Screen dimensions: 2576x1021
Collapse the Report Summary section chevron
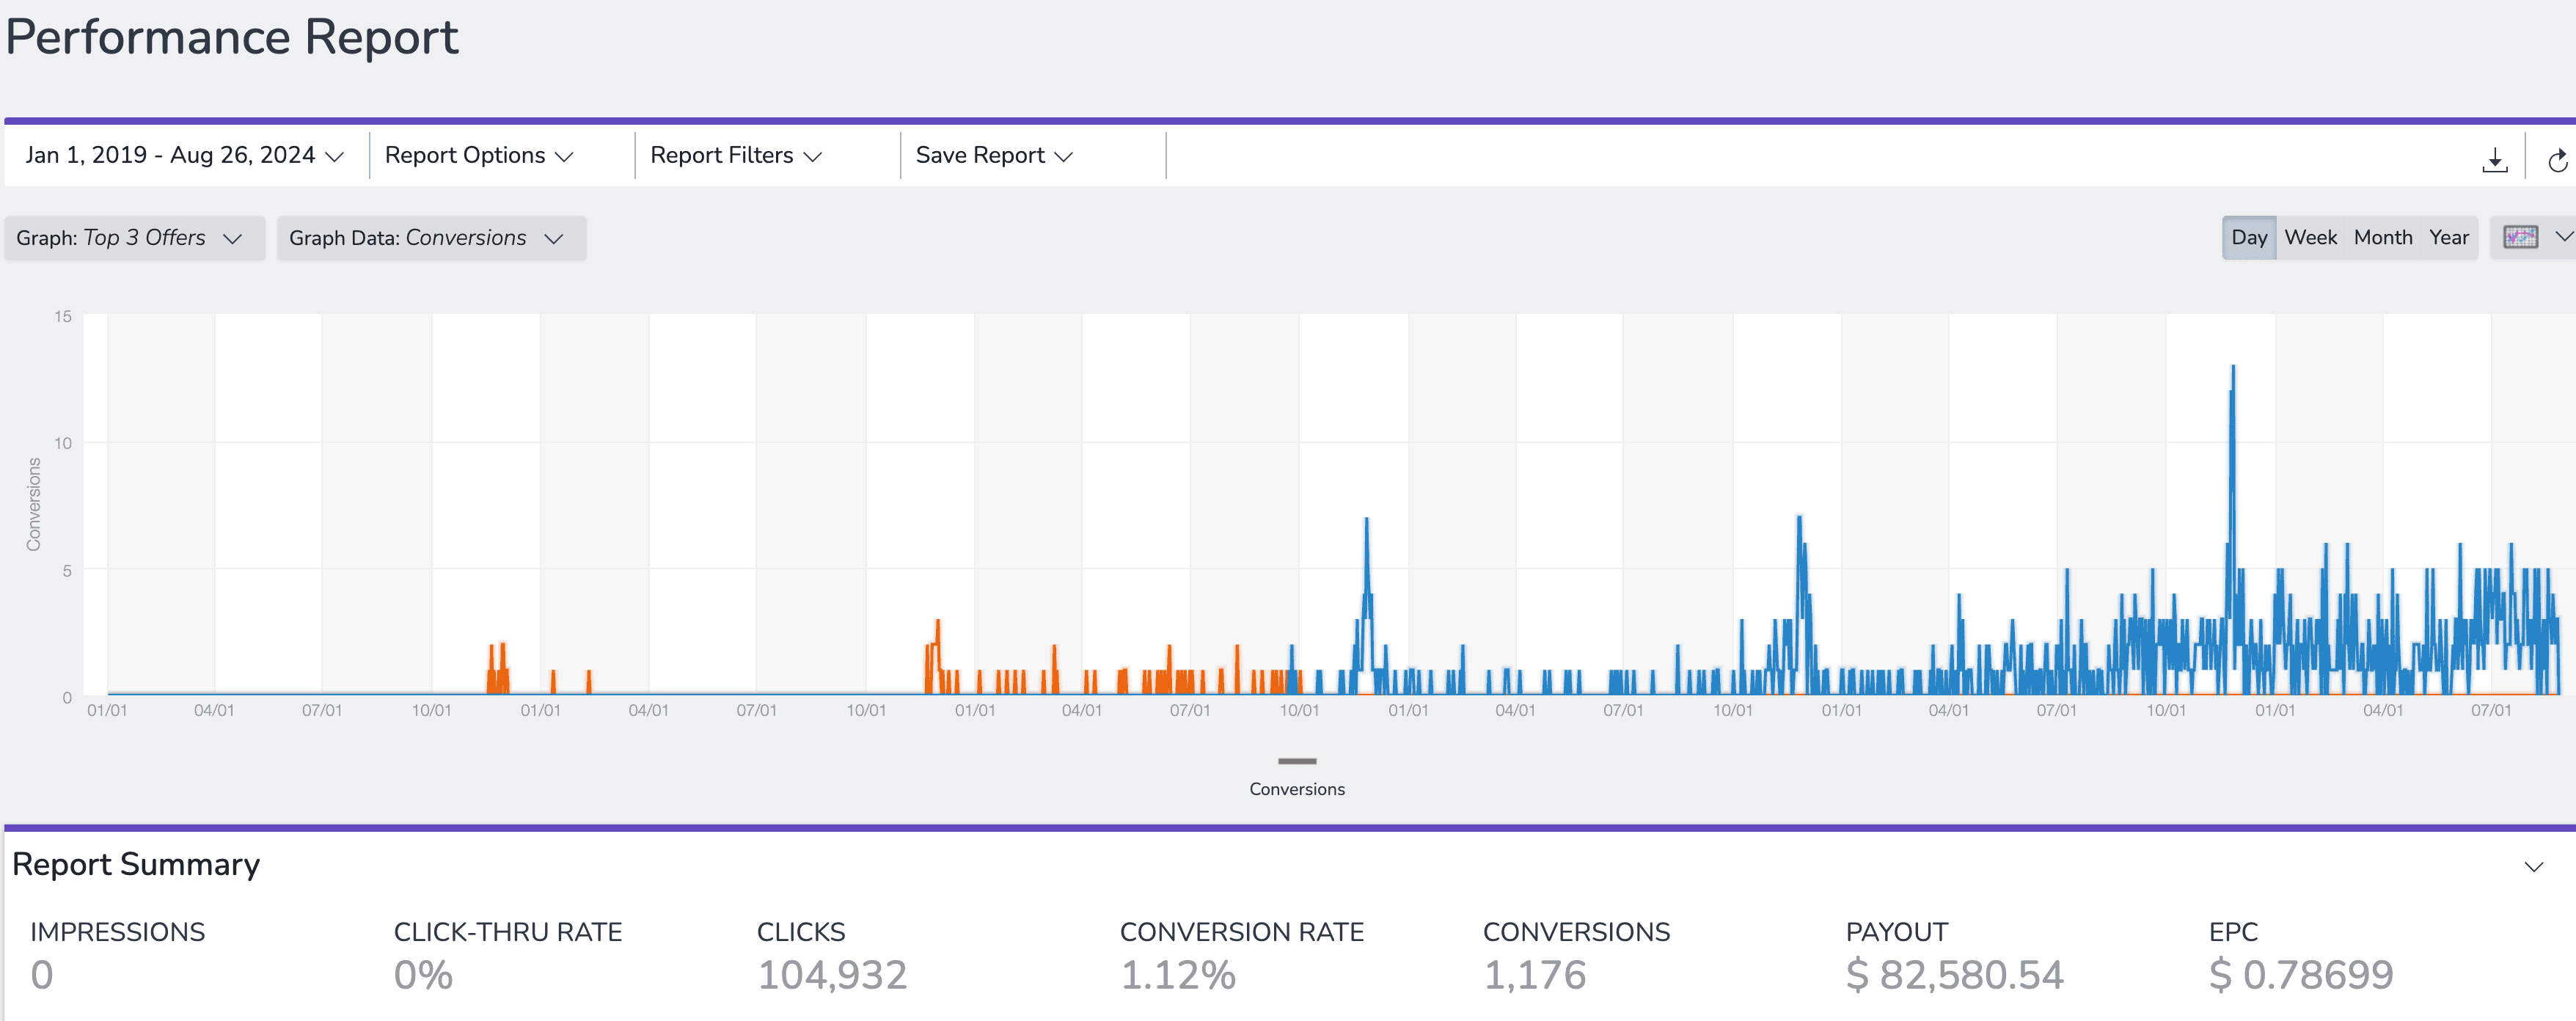(2533, 866)
